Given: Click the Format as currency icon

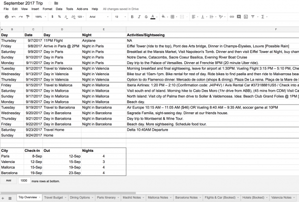Looking at the screenshot, I should point(52,16).
